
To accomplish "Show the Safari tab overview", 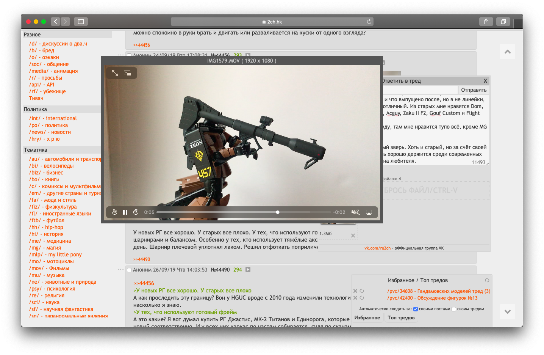I will (x=503, y=22).
